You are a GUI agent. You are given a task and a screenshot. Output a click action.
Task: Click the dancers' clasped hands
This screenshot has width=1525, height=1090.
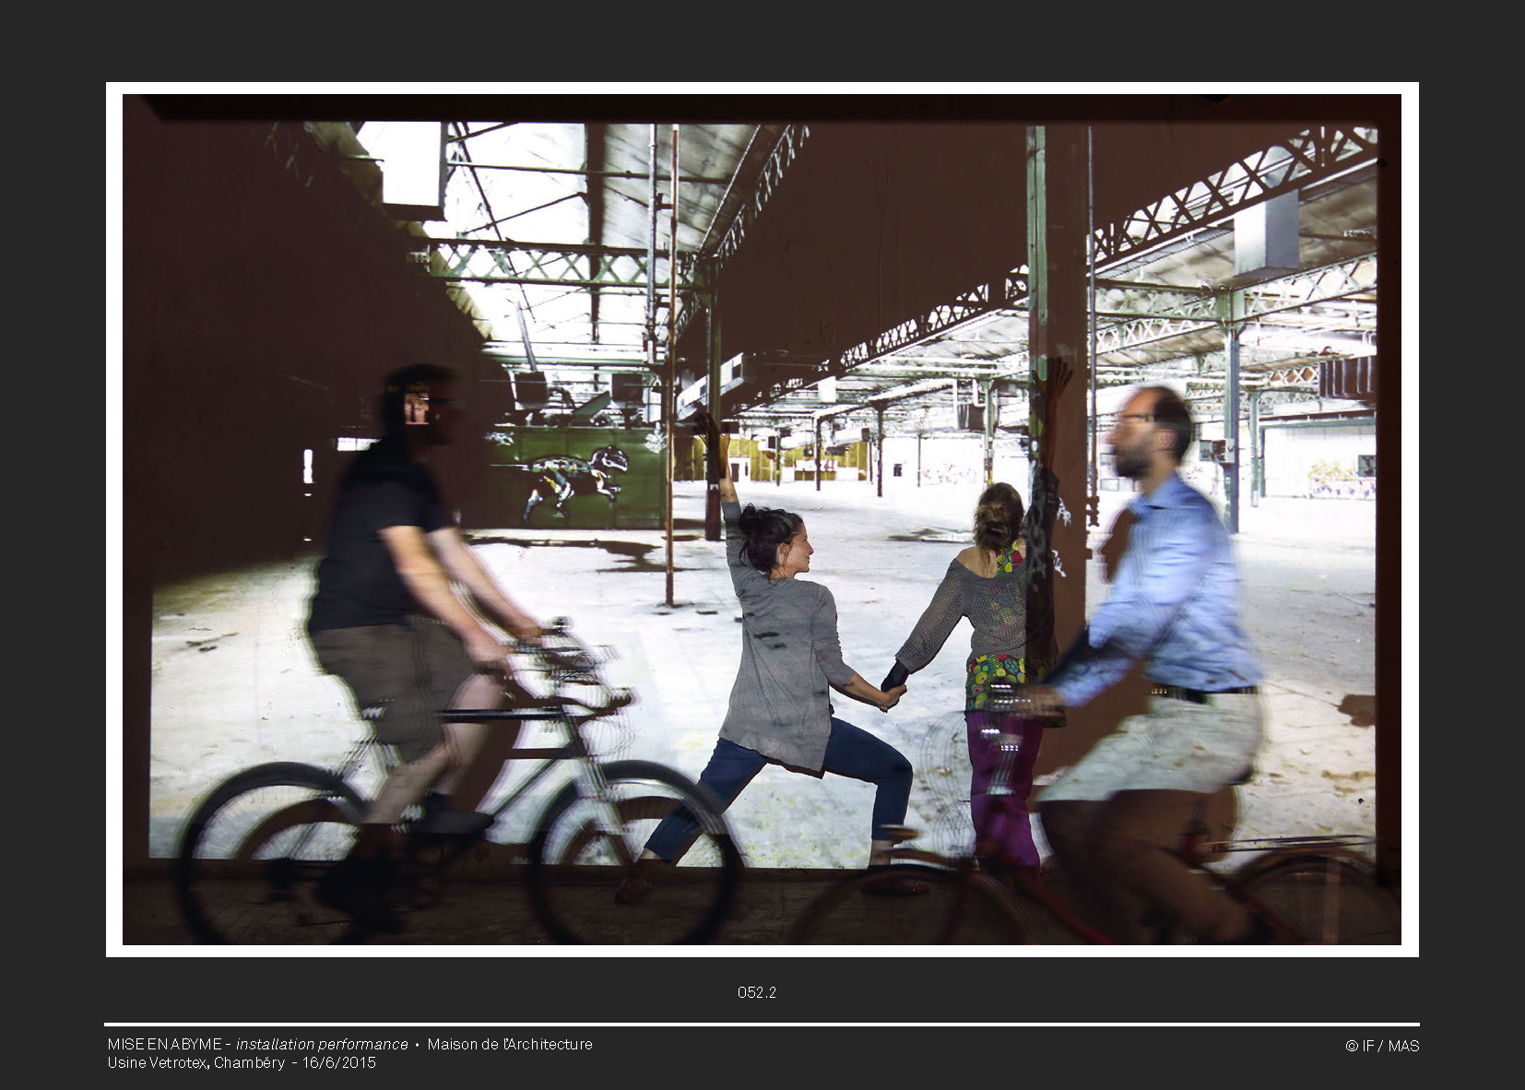coord(892,693)
